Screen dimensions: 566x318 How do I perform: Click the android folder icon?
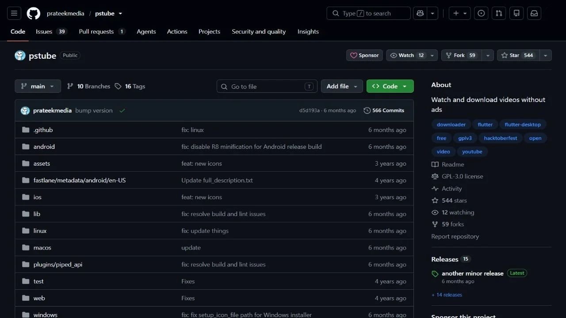(26, 147)
